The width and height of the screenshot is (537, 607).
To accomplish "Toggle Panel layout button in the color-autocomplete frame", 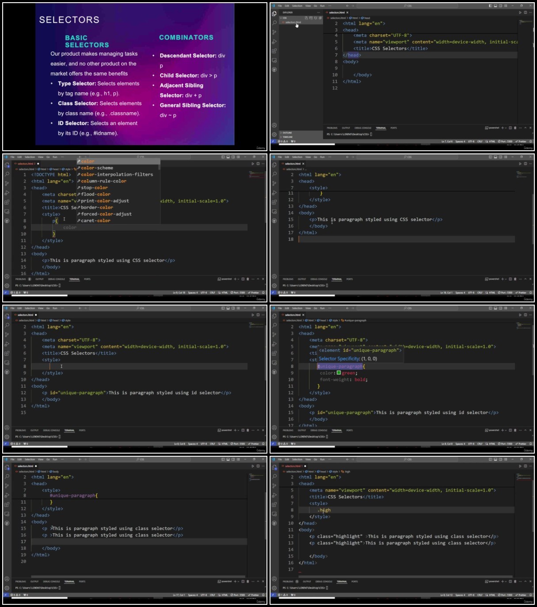I will pyautogui.click(x=228, y=157).
